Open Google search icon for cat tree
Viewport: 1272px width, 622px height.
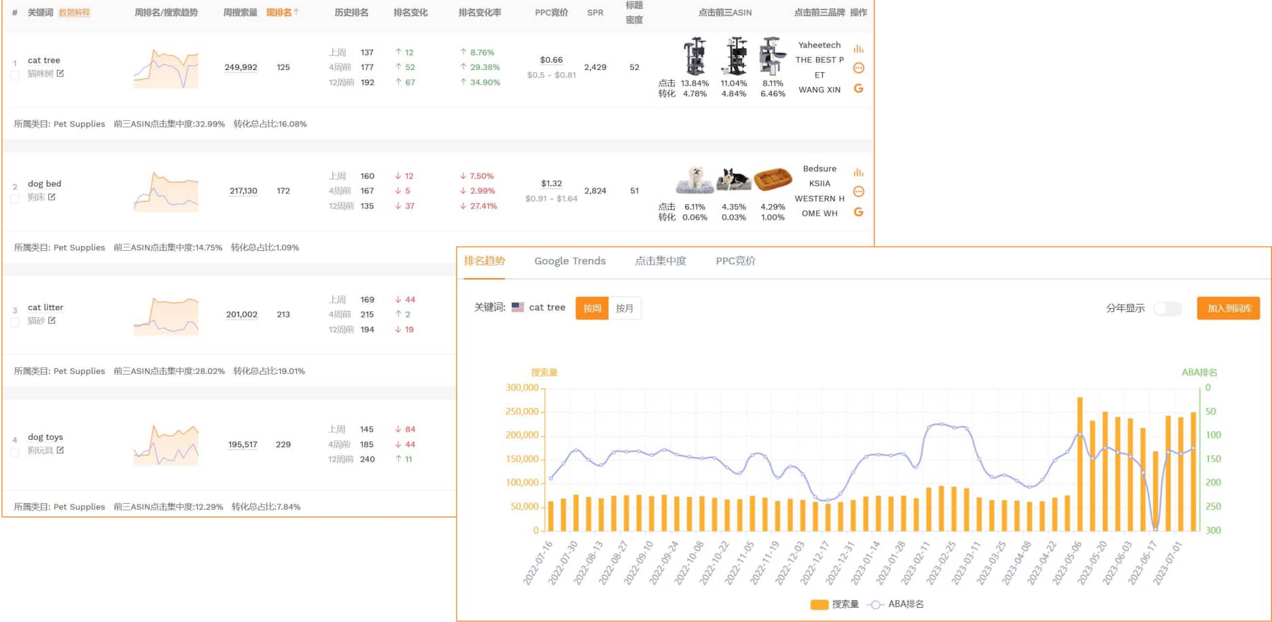click(858, 88)
